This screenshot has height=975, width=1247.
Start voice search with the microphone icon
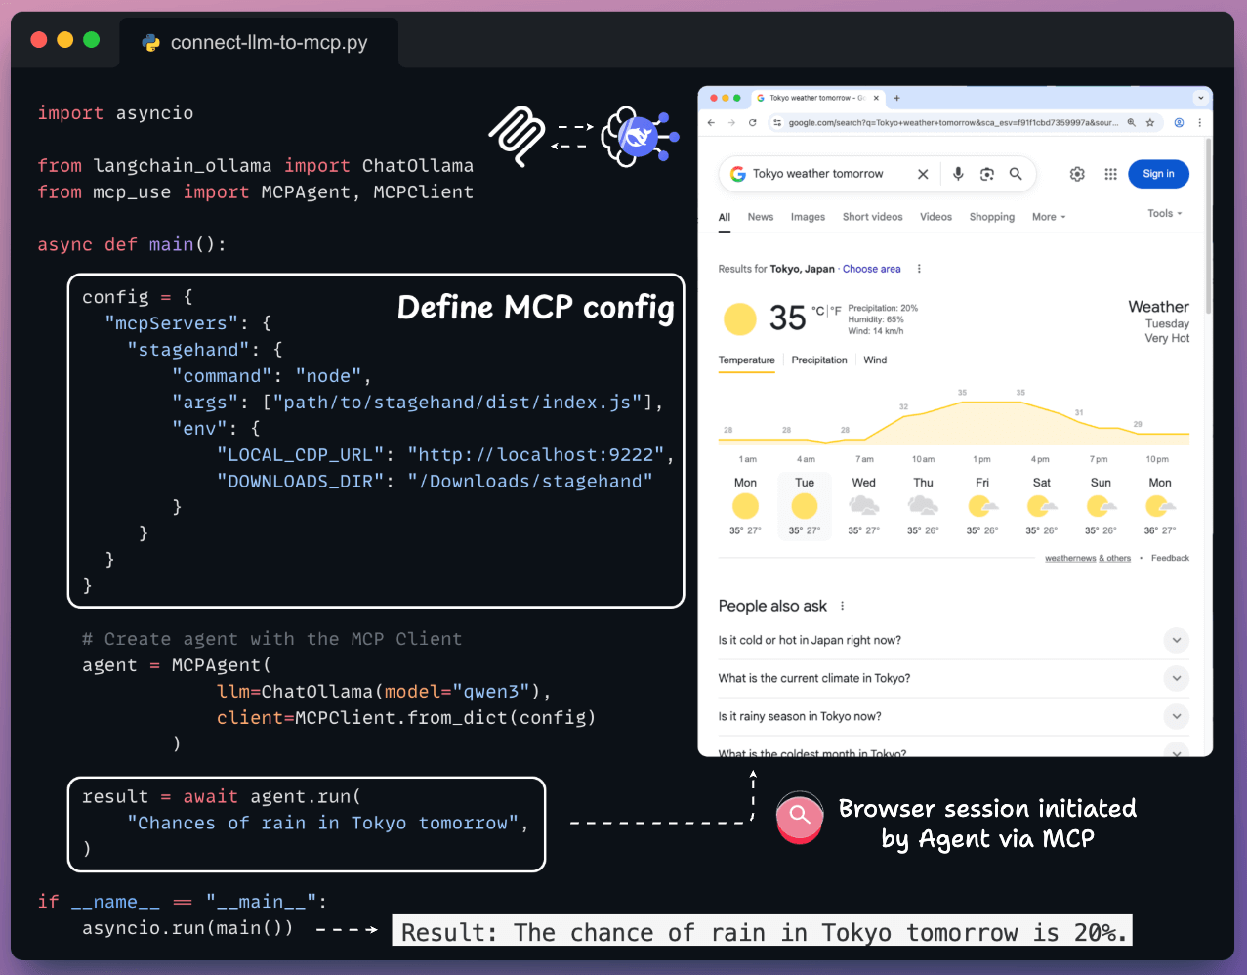click(958, 174)
